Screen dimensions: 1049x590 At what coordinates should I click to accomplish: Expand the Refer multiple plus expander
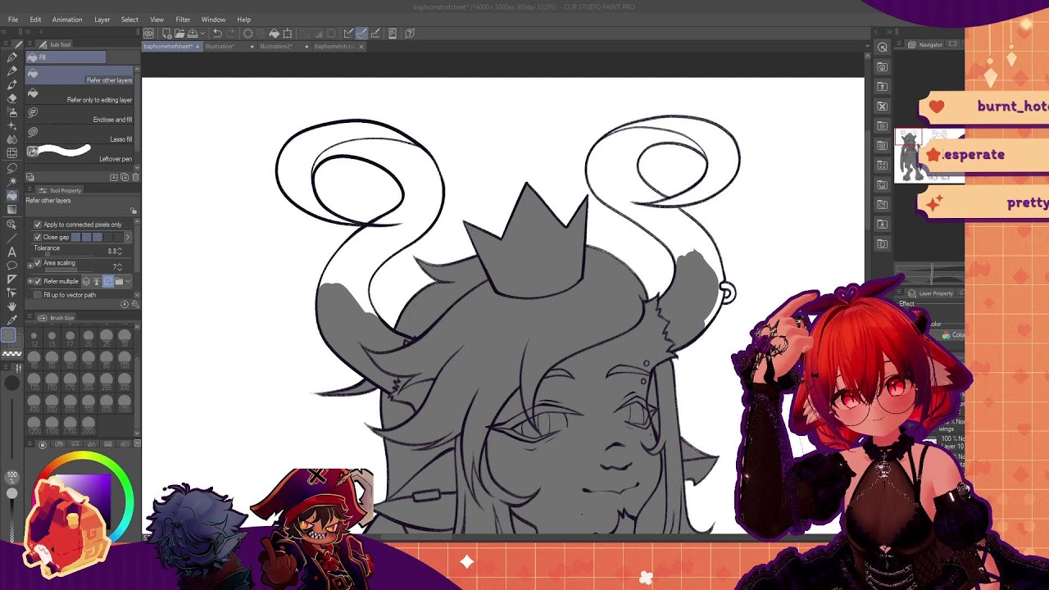(x=30, y=281)
